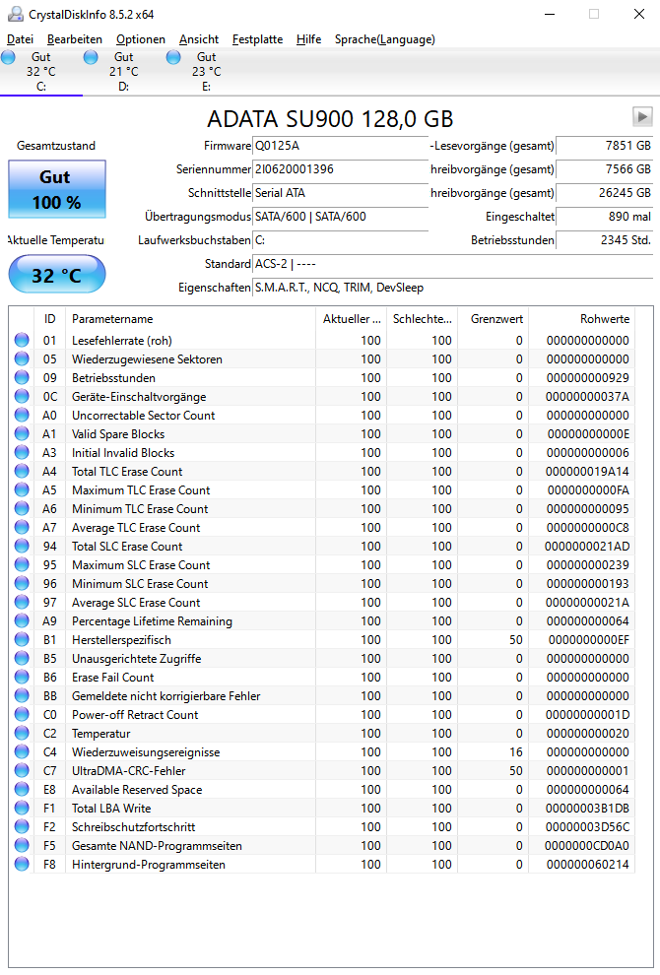
Task: Open the Ansicht menu
Action: coord(198,39)
